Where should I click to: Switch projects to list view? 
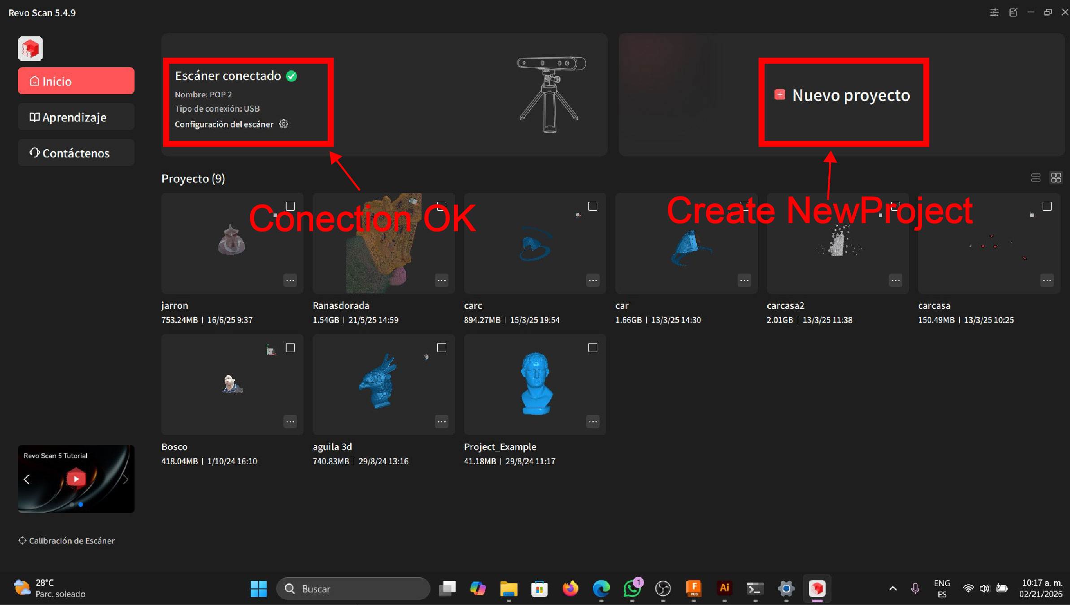1035,178
